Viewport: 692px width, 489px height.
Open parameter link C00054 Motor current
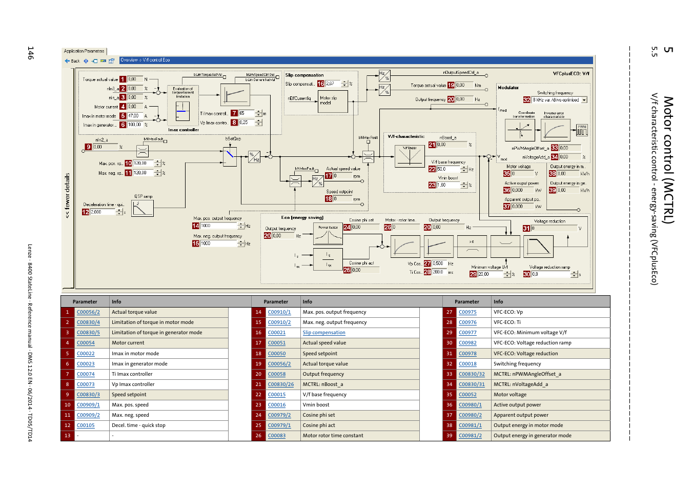point(86,343)
